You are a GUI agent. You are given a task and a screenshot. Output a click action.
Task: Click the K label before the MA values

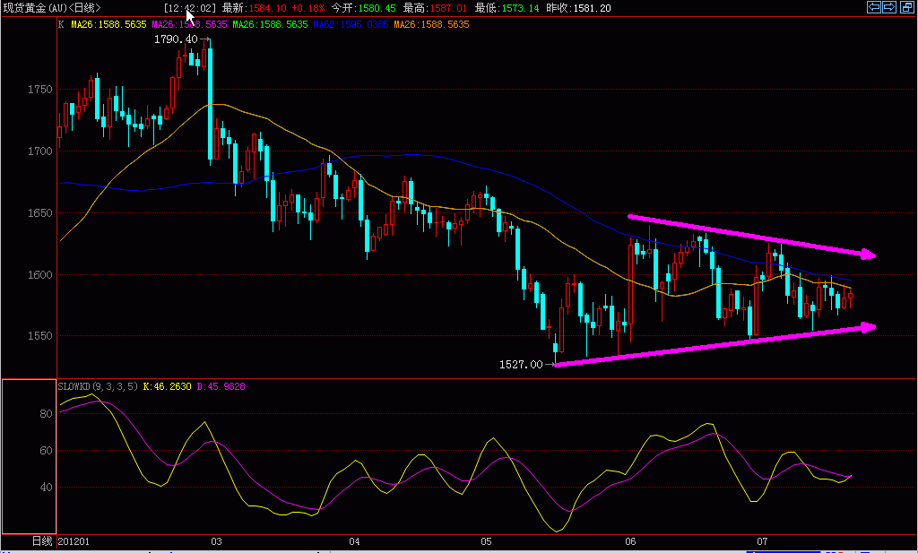click(x=61, y=24)
